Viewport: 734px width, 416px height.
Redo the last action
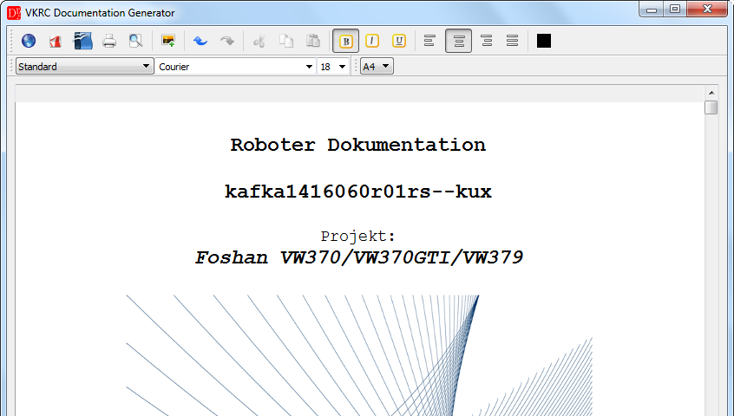(227, 41)
